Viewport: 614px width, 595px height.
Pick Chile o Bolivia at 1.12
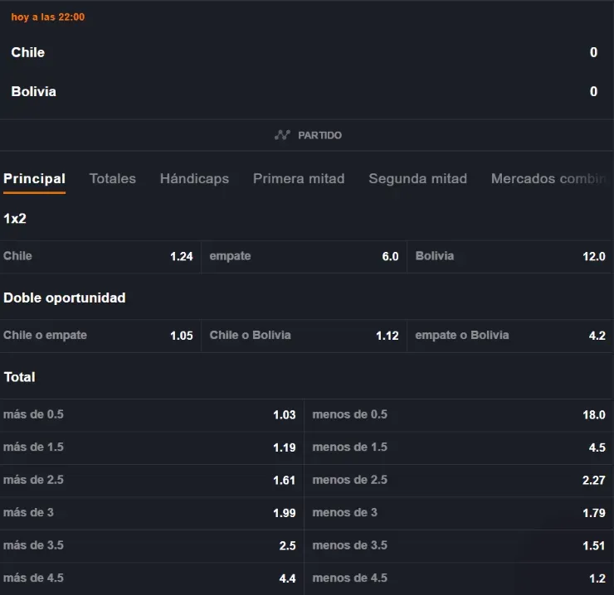pyautogui.click(x=304, y=336)
